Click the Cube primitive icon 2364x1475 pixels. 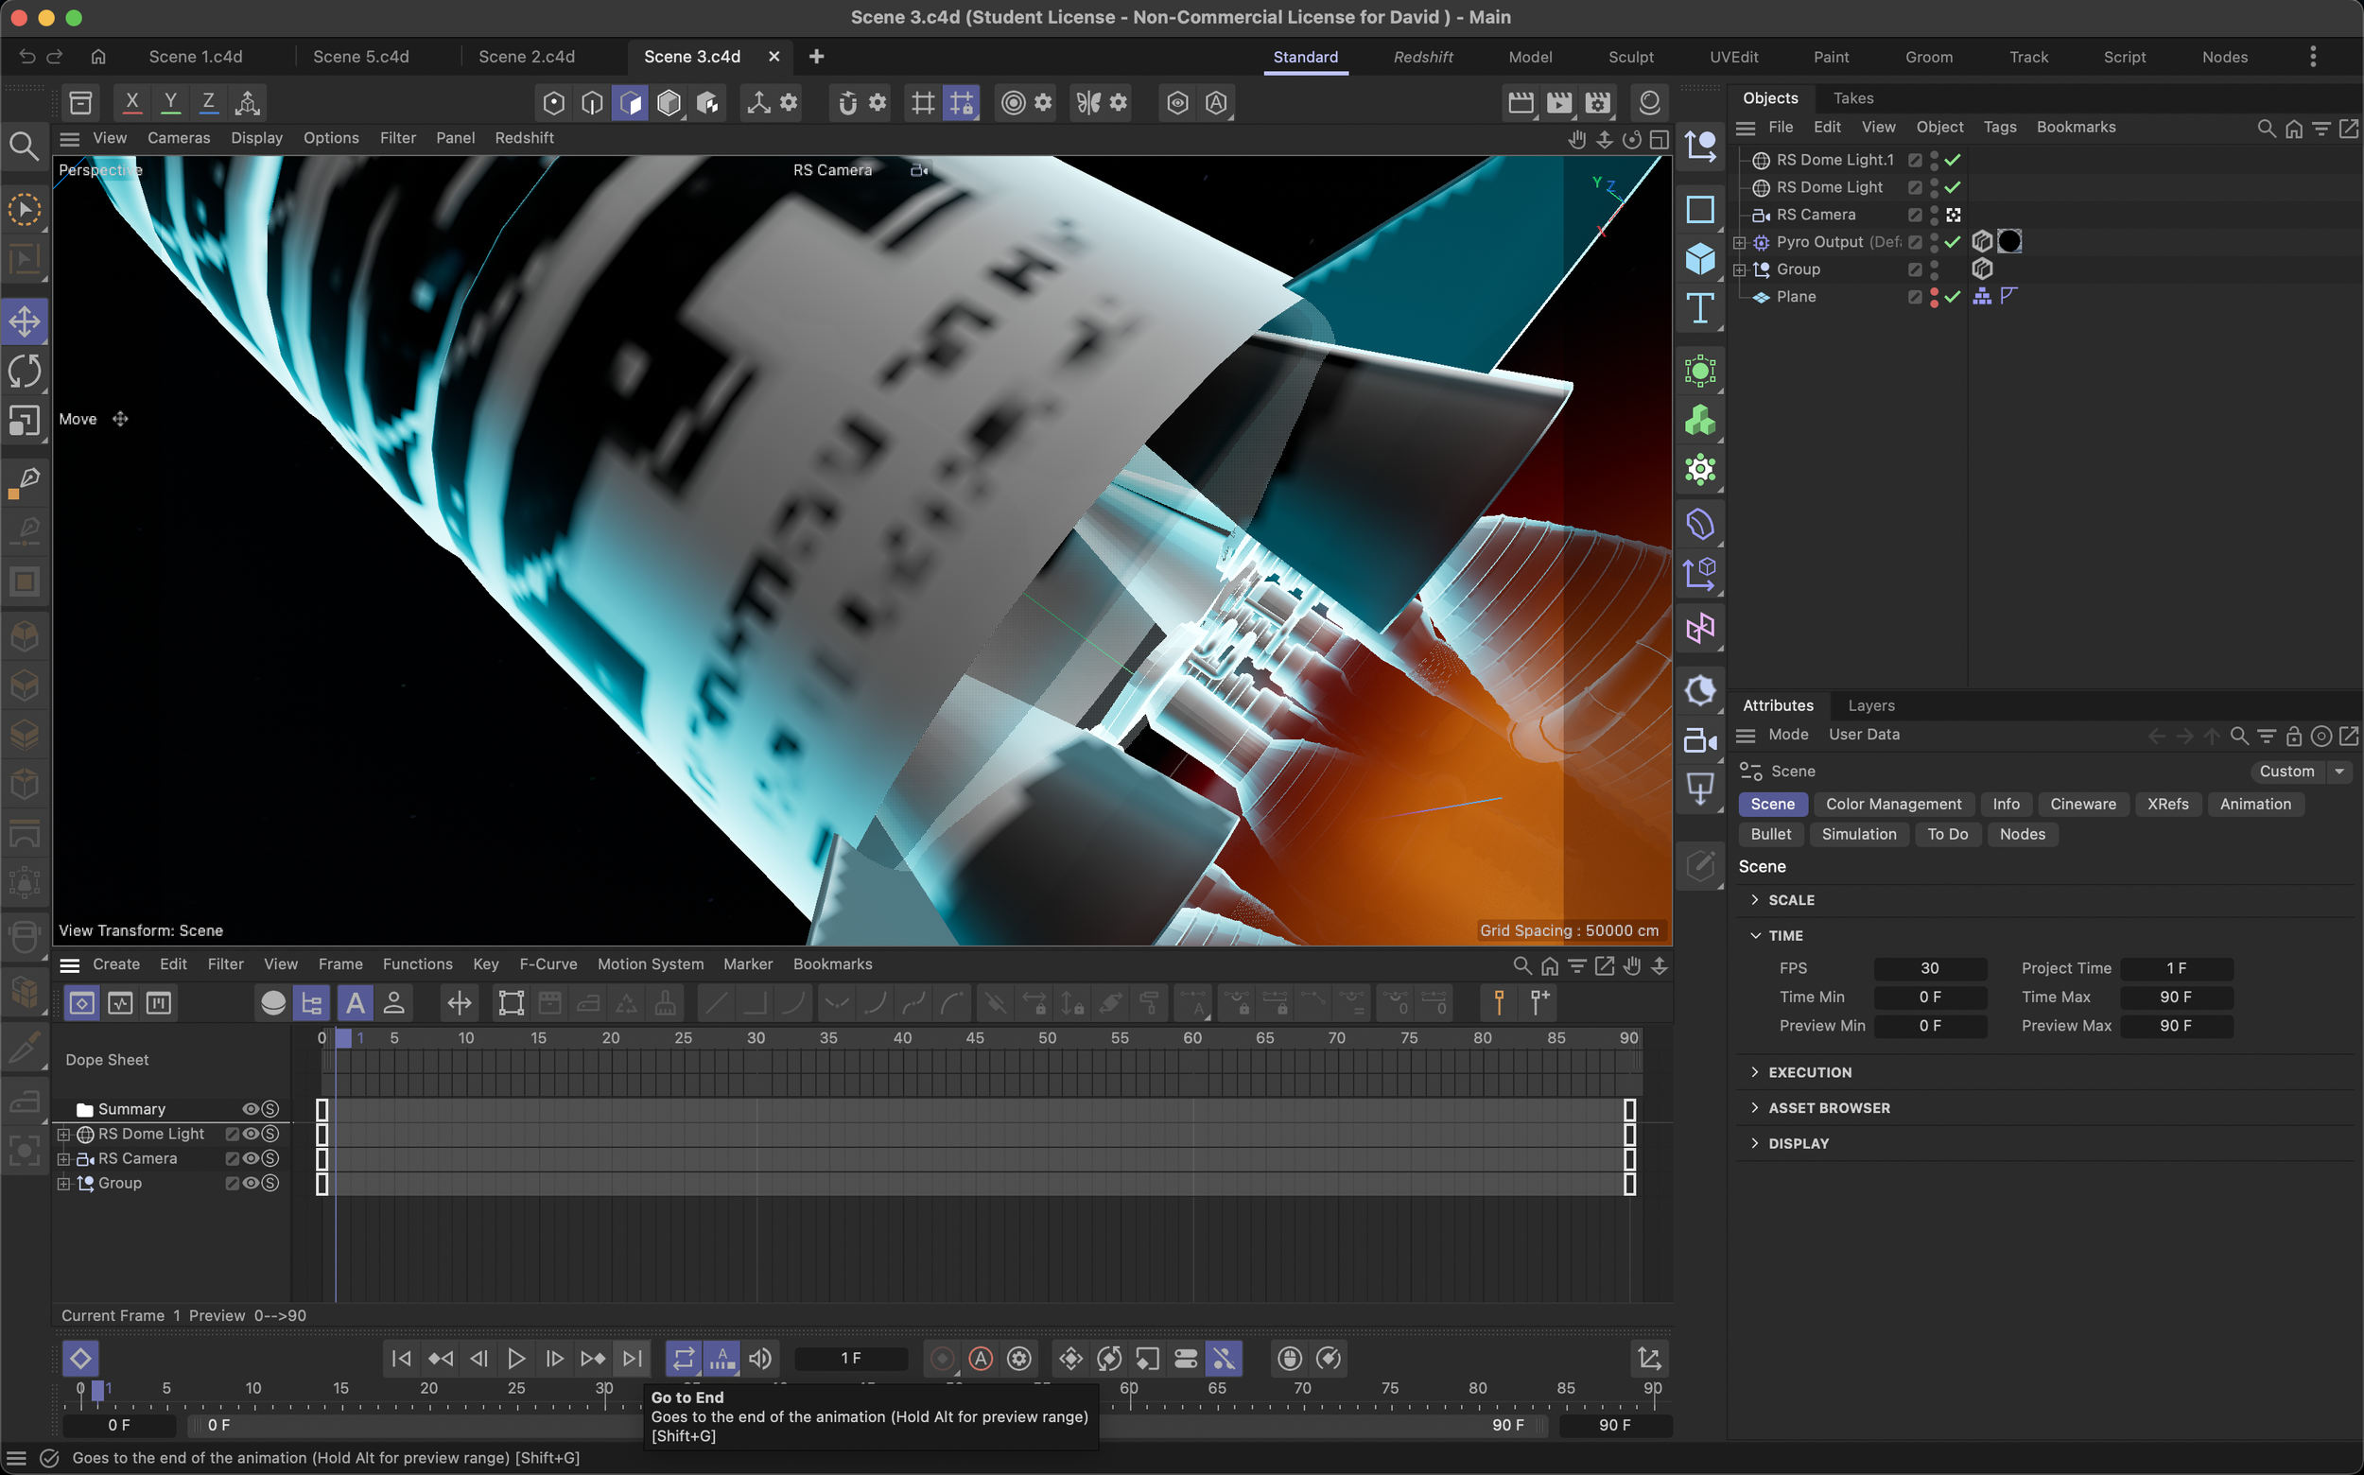(x=1699, y=258)
